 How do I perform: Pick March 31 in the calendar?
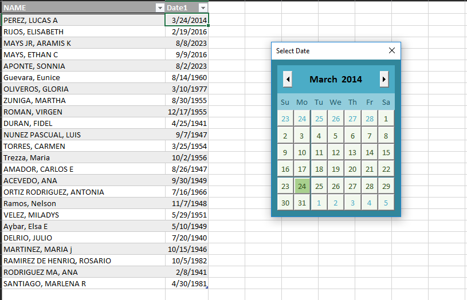coord(302,203)
